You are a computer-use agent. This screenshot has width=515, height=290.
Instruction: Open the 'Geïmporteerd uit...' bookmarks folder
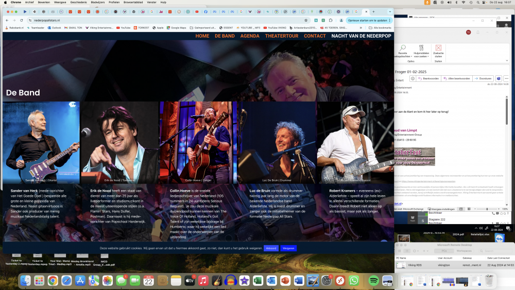pos(202,28)
